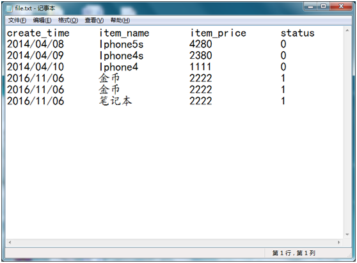Click the text Iphone4s
The image size is (357, 263).
click(122, 56)
